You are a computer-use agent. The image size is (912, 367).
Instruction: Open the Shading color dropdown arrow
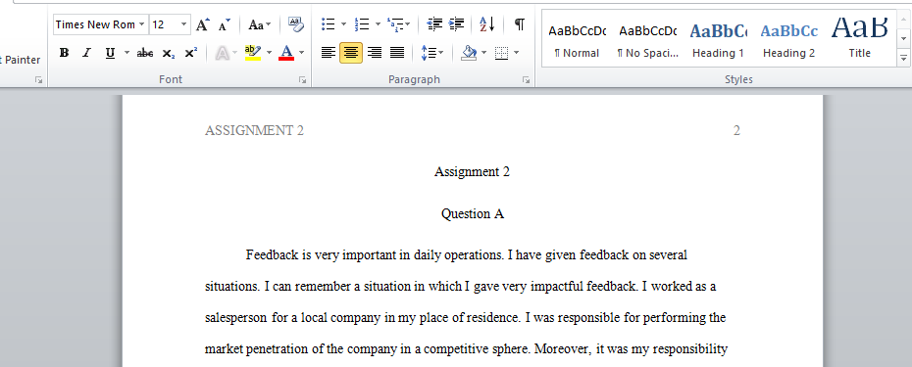click(x=483, y=53)
